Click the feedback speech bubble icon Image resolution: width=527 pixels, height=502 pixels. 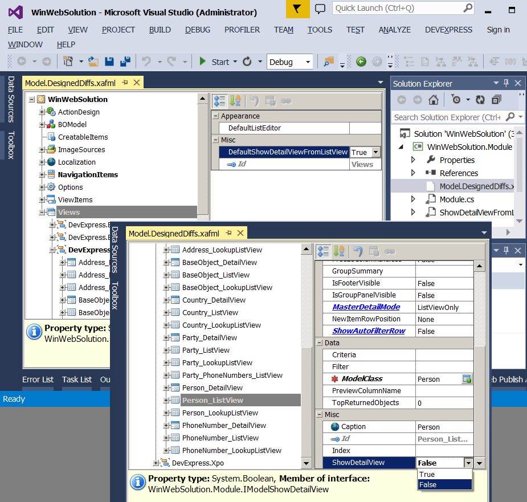(320, 9)
